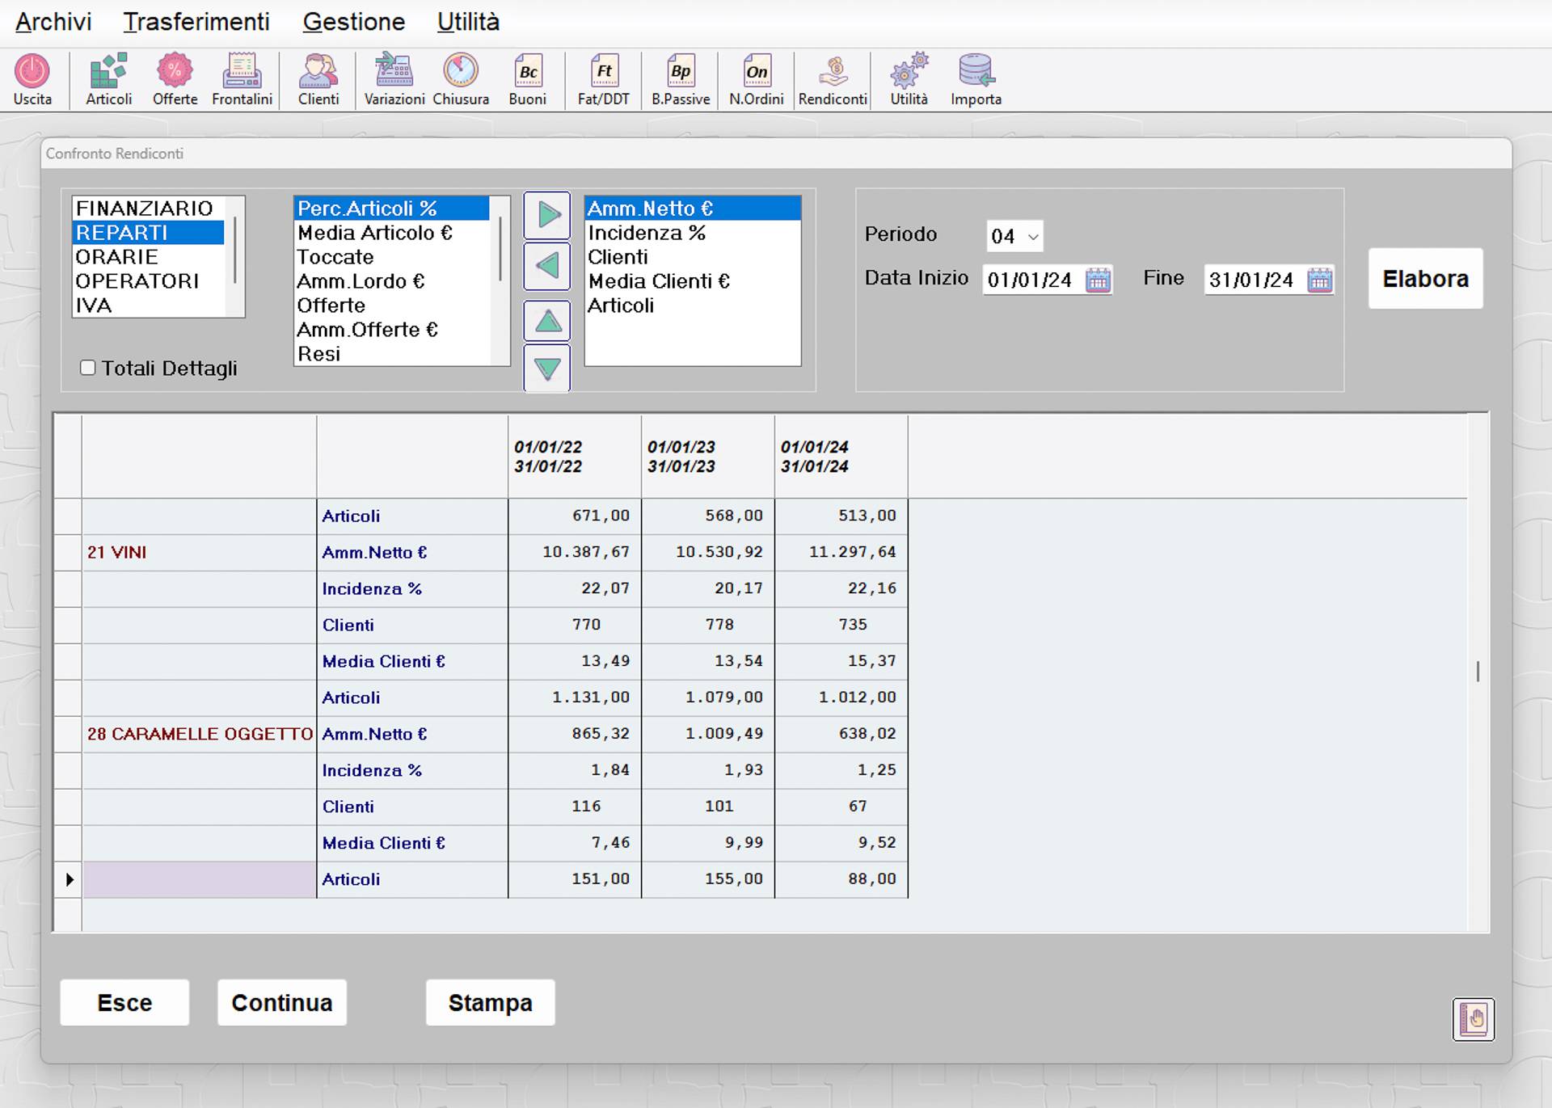Screen dimensions: 1552x1108
Task: Select Media Clienti € in chosen fields list
Action: tap(693, 281)
